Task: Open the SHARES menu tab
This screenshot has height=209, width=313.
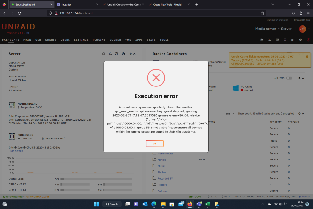Action: pos(51,40)
